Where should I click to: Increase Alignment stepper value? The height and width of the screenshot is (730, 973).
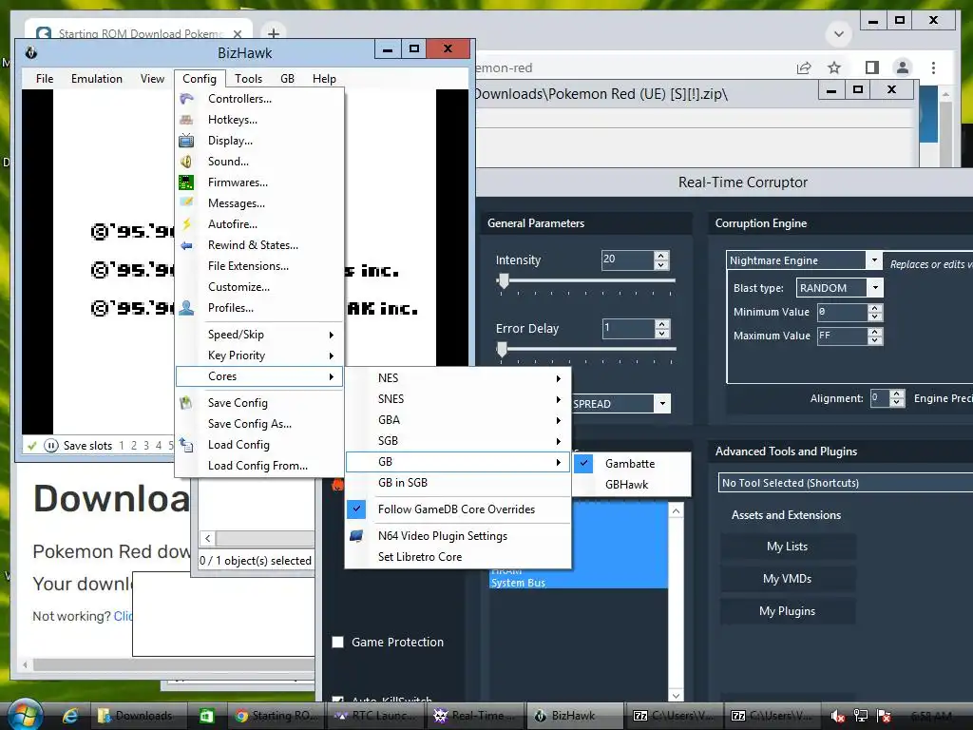pyautogui.click(x=897, y=394)
